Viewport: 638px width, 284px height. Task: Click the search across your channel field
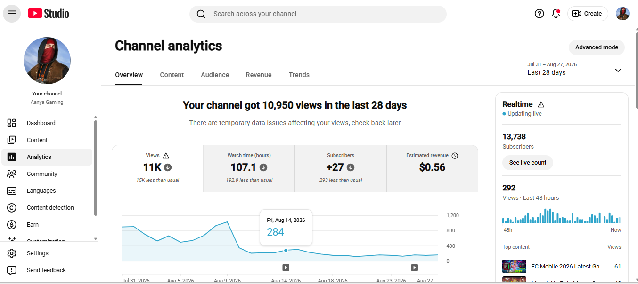318,14
